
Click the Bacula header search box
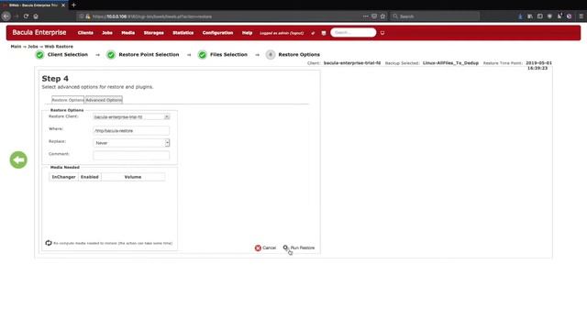pos(353,33)
